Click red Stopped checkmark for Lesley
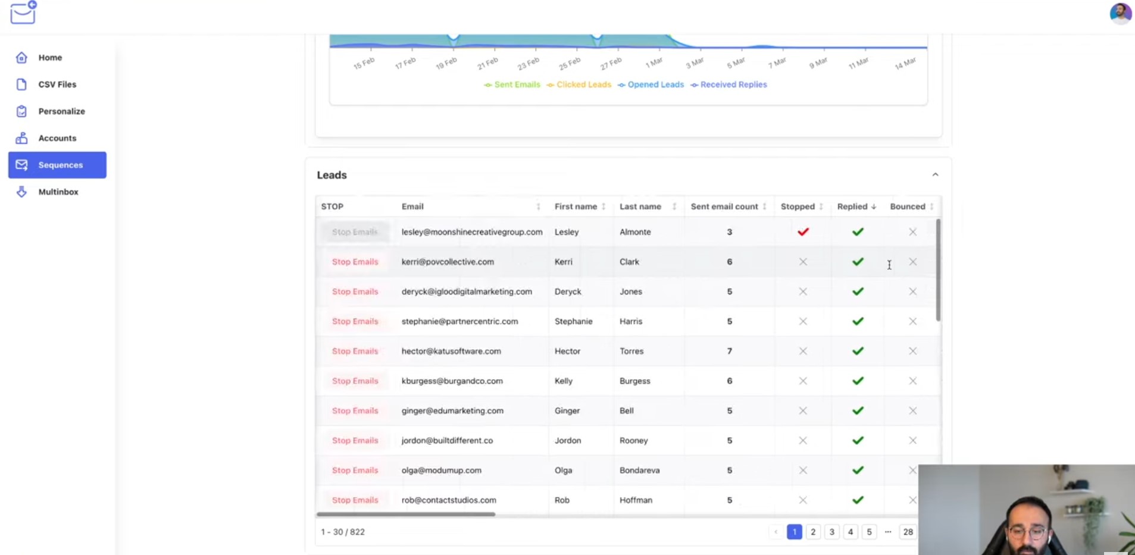Image resolution: width=1135 pixels, height=555 pixels. tap(803, 232)
